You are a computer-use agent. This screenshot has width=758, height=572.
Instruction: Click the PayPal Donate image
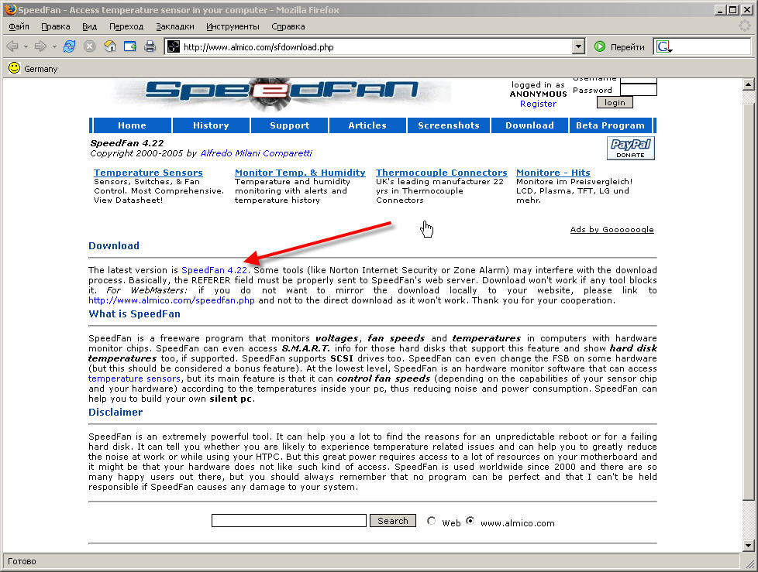630,148
